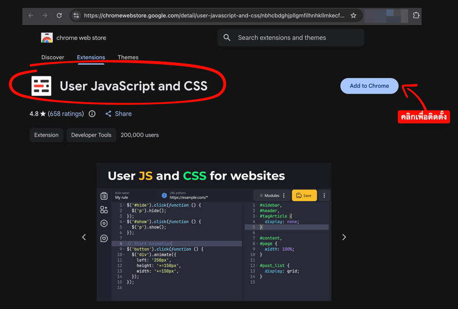Collapse the fold arrow on CSS line 3
Image resolution: width=458 pixels, height=309 pixels.
click(257, 216)
